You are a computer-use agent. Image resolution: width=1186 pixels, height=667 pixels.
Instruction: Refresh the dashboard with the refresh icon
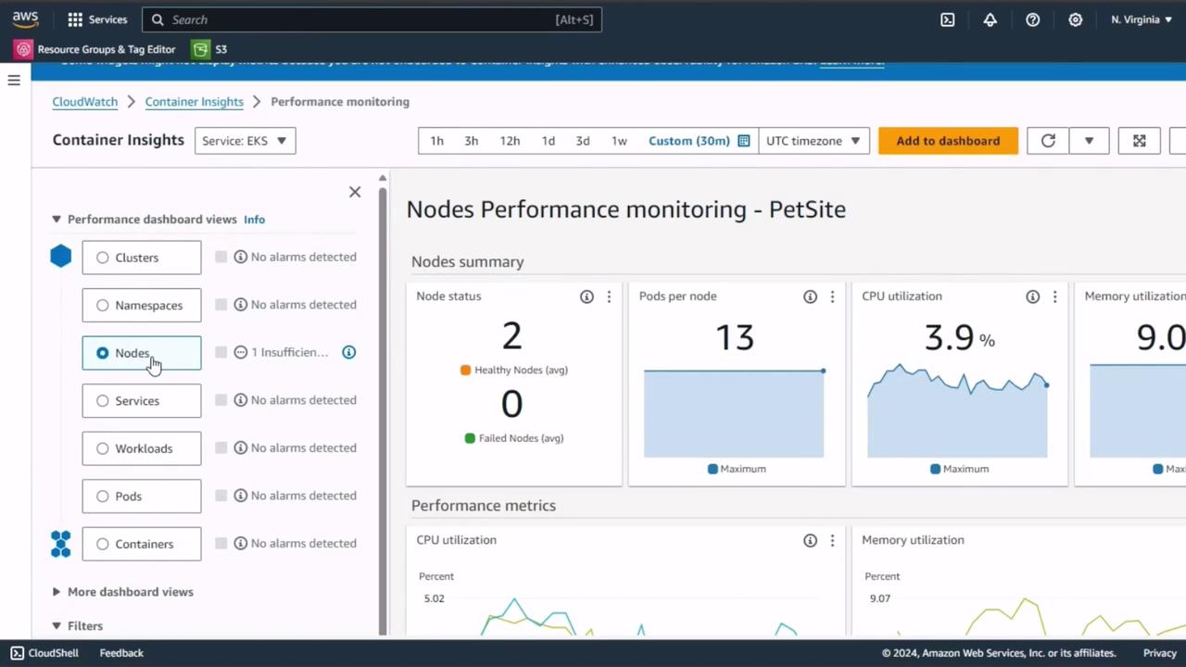1048,141
